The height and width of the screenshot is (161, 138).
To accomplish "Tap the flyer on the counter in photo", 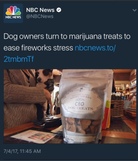I will pyautogui.click(x=34, y=136).
